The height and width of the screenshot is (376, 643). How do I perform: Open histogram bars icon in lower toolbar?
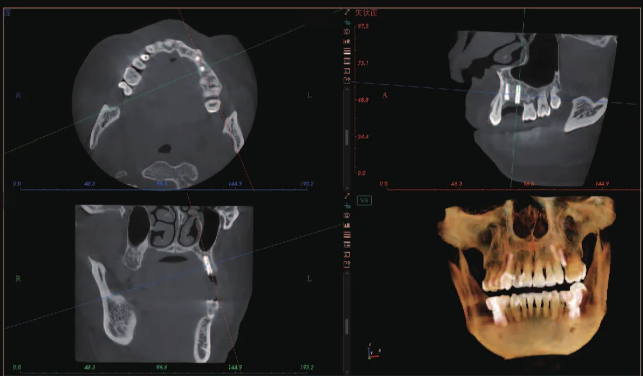[347, 225]
